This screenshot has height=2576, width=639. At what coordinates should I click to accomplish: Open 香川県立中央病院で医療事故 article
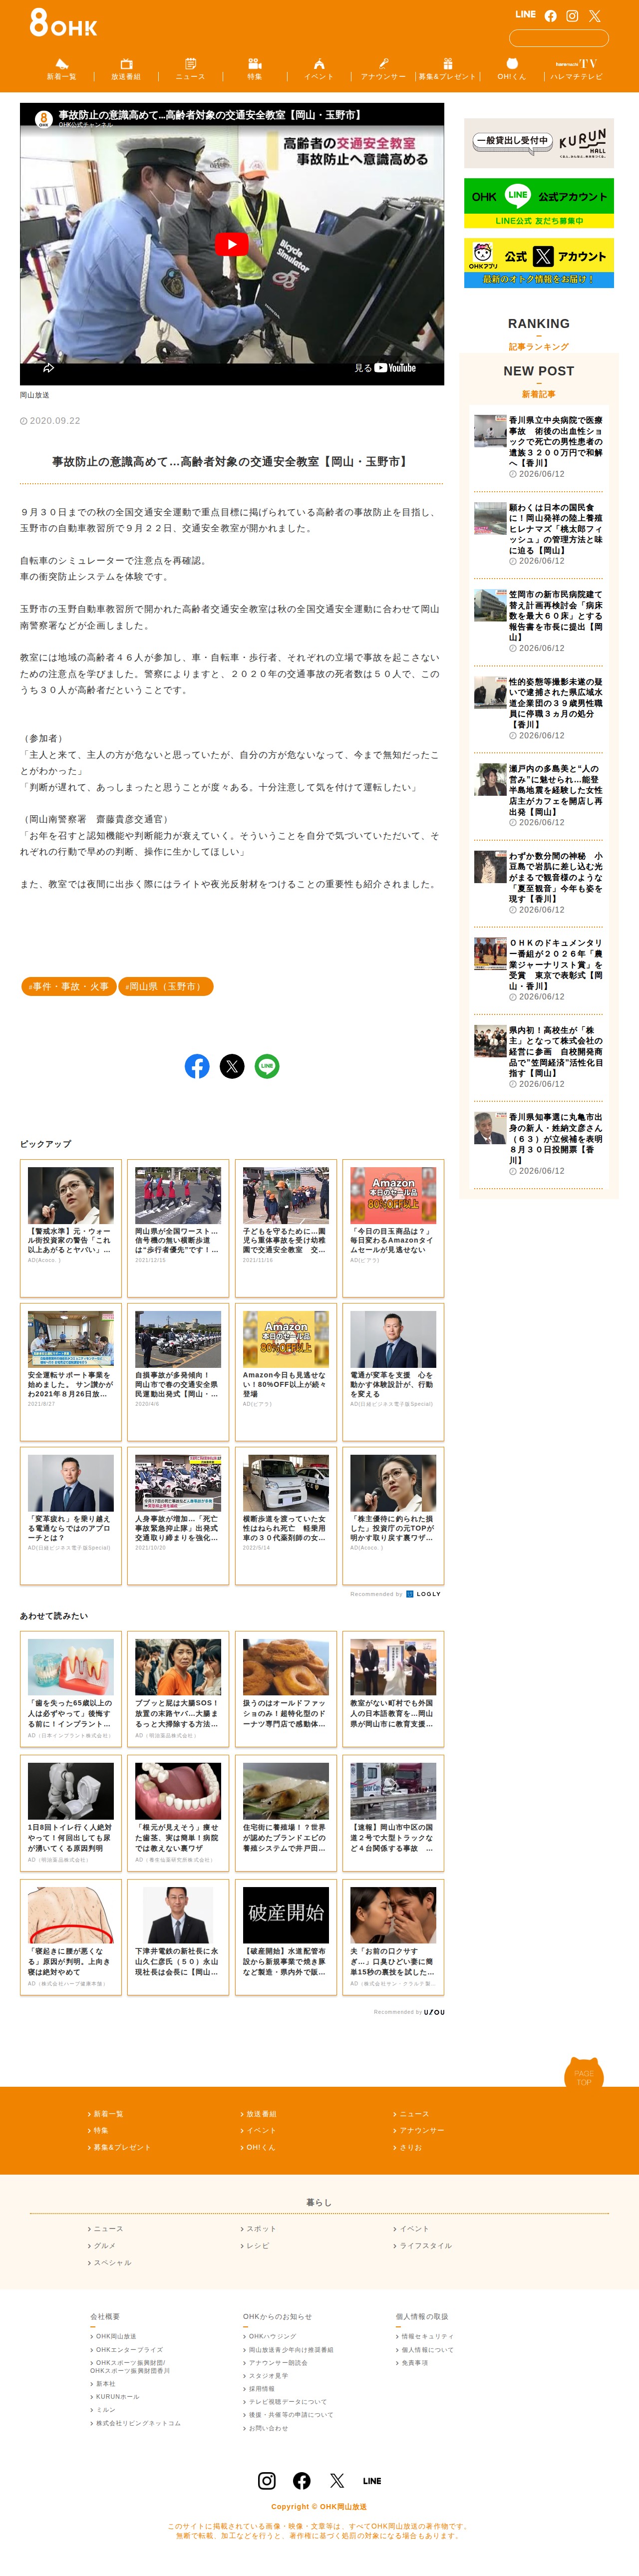538,446
